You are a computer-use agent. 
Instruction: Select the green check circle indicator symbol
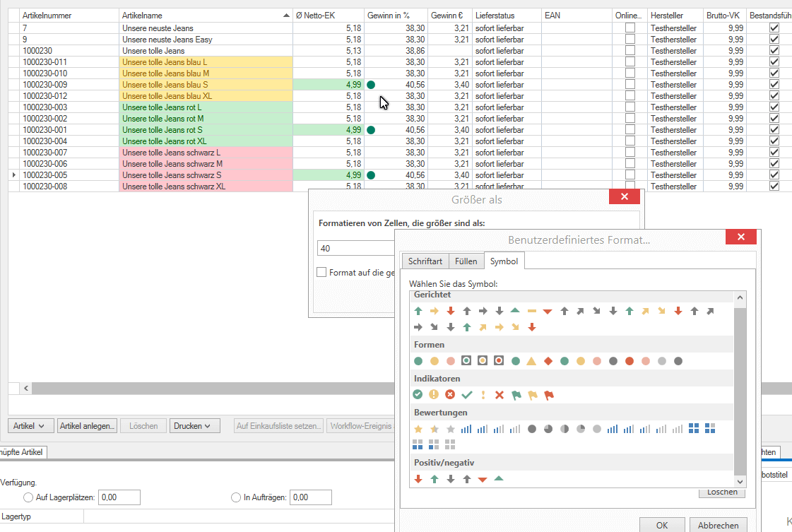[418, 394]
